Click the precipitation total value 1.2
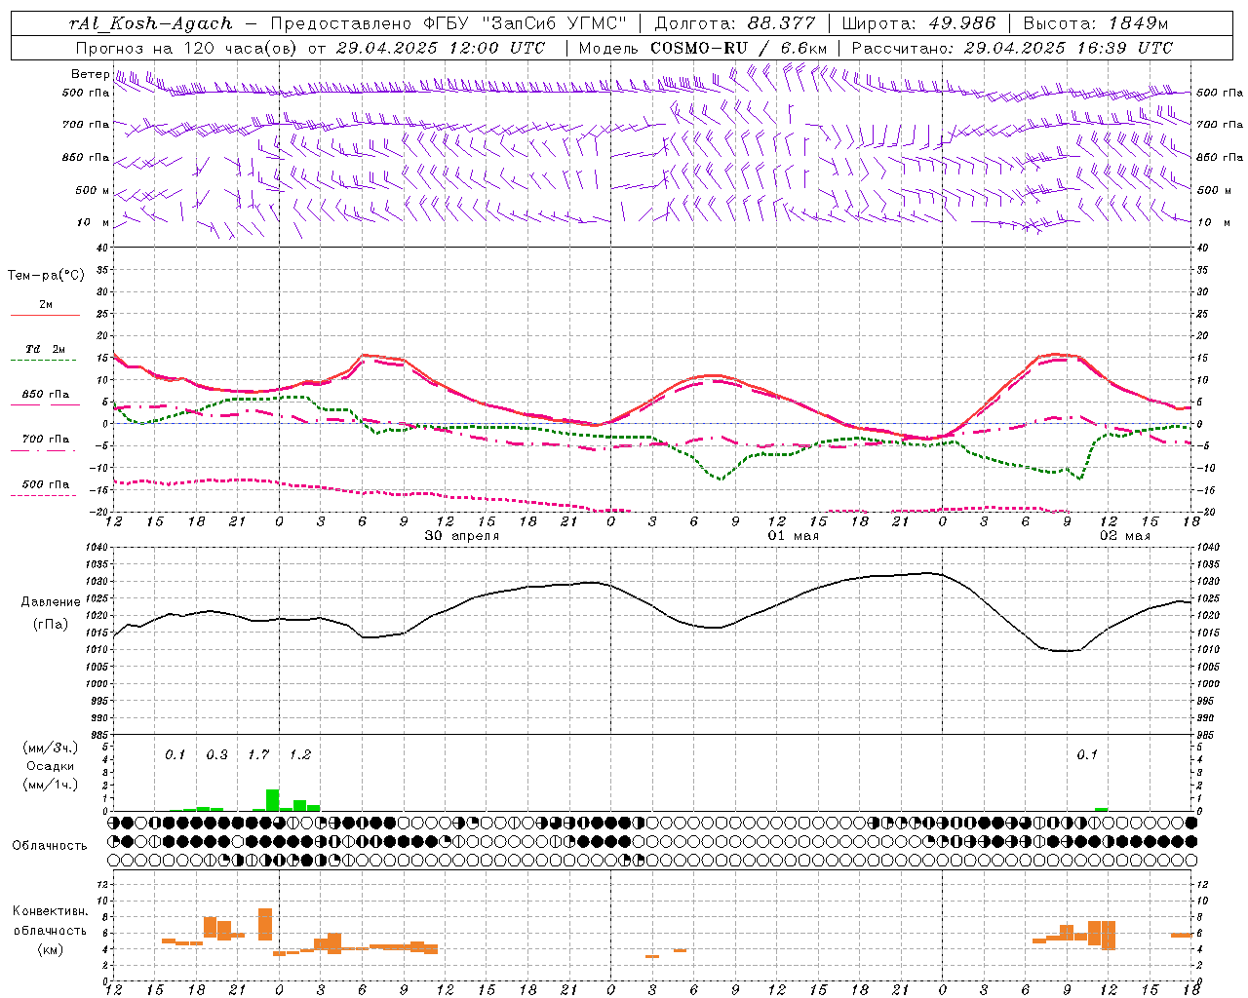Viewport: 1248px width, 998px height. click(x=300, y=755)
